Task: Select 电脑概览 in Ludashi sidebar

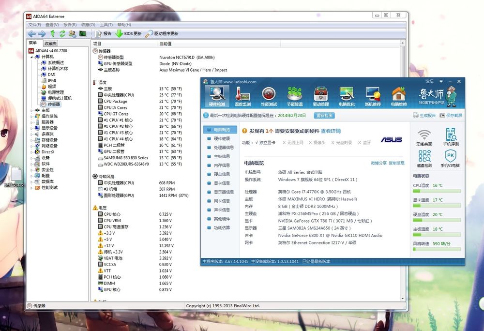Action: [x=220, y=130]
